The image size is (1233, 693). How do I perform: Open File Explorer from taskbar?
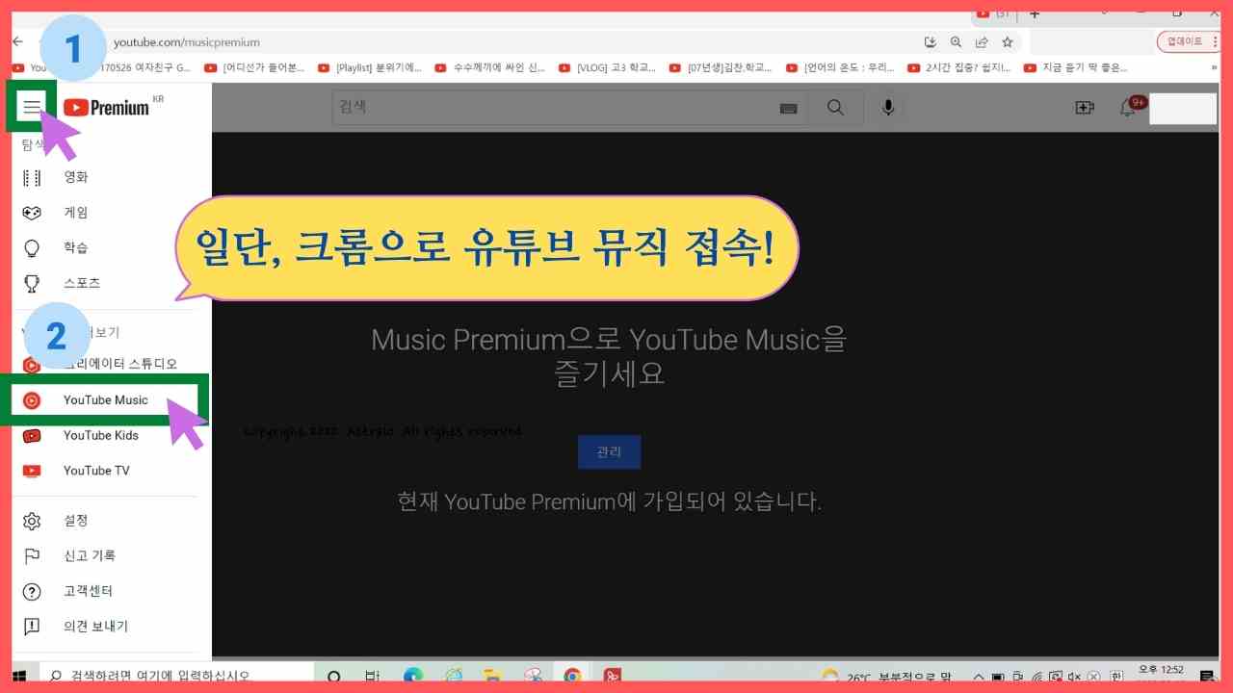click(492, 675)
